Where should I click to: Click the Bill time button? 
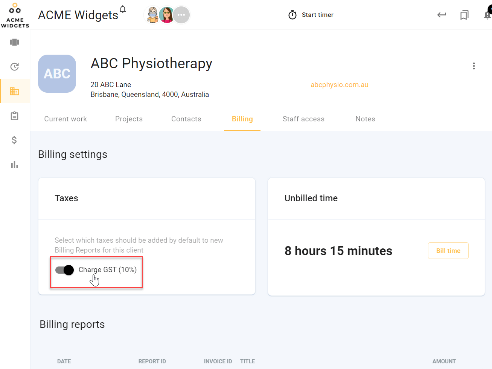coord(448,251)
